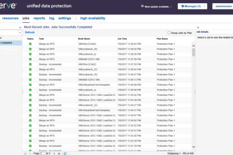This screenshot has height=155, width=233.
Task: Collapse the Job Details panel double-chevron
Action: point(198,27)
